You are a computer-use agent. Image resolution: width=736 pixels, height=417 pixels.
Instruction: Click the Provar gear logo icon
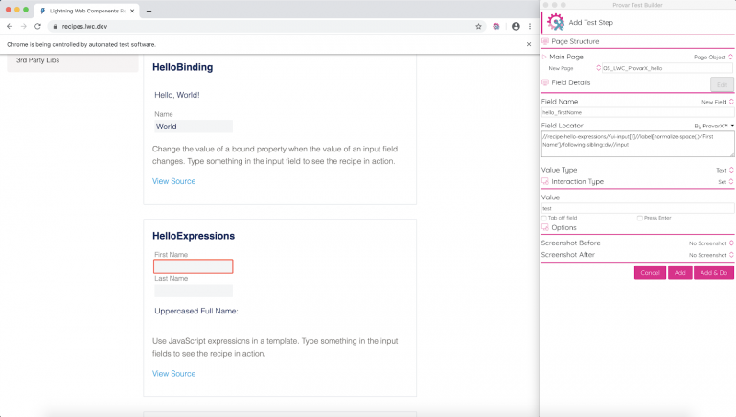point(555,21)
